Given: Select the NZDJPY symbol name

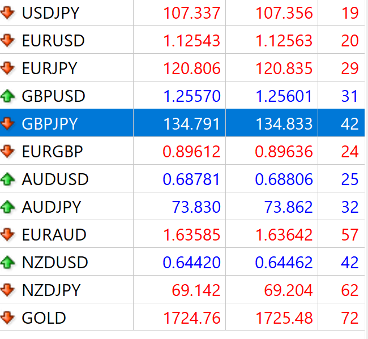Looking at the screenshot, I should (x=51, y=290).
